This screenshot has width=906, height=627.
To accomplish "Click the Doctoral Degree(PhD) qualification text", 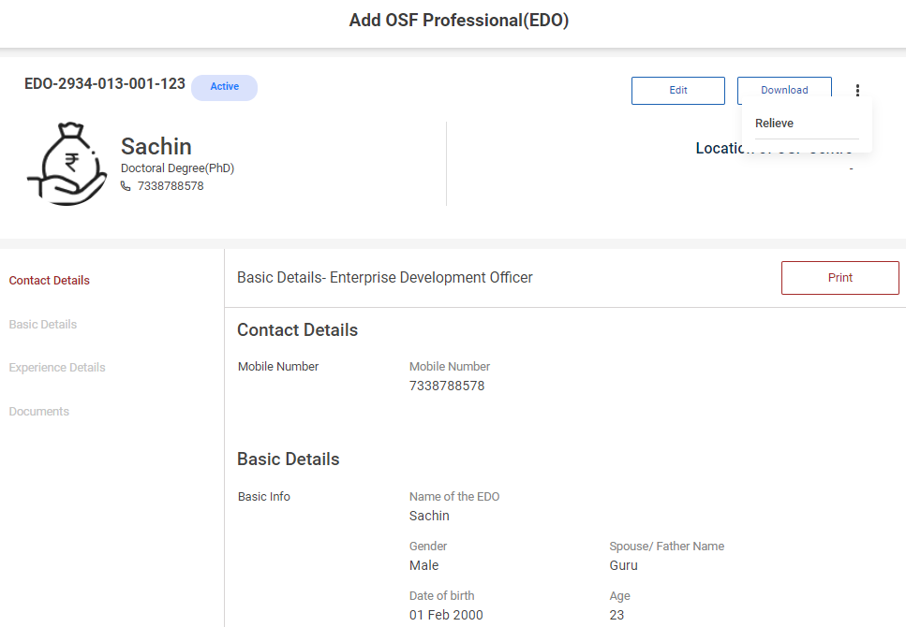I will (x=177, y=168).
